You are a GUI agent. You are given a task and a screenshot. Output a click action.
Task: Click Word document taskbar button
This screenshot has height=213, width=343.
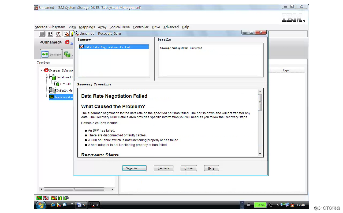(x=81, y=205)
